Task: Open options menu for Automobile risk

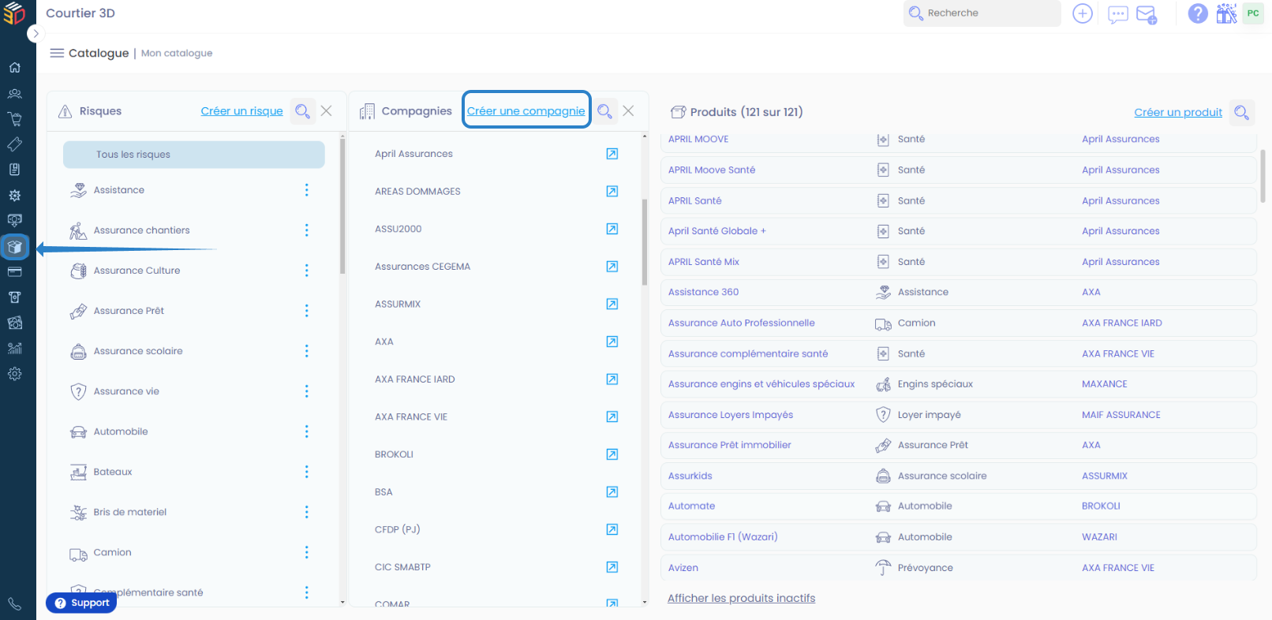Action: (x=307, y=431)
